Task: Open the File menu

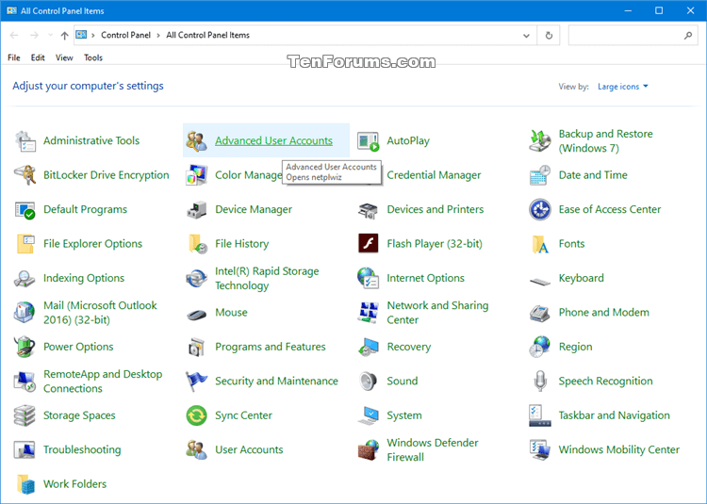Action: 14,57
